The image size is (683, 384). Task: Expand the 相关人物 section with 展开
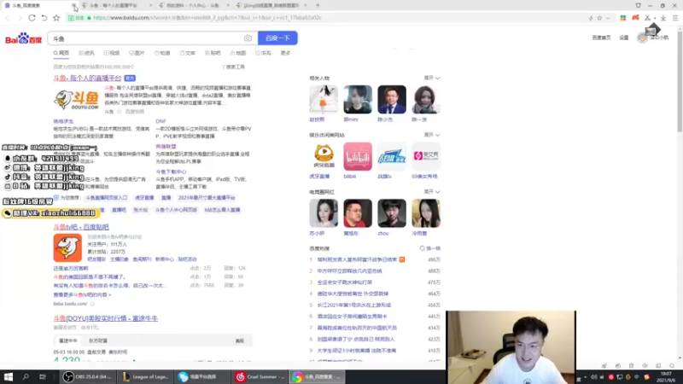pyautogui.click(x=432, y=78)
